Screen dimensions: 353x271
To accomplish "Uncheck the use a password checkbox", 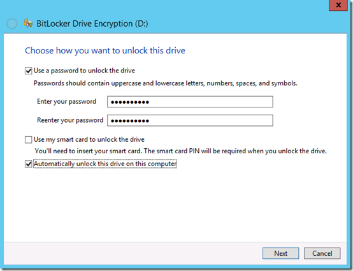I will coord(29,71).
